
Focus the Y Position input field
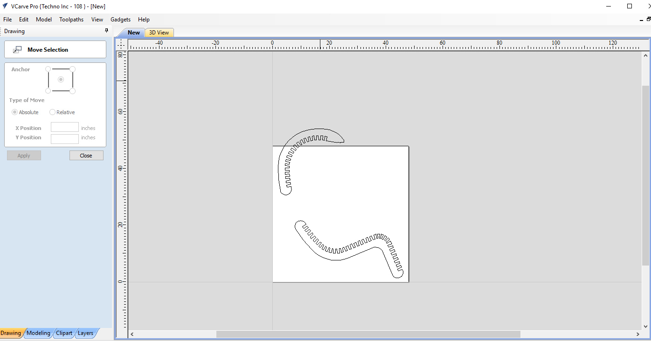pyautogui.click(x=65, y=139)
